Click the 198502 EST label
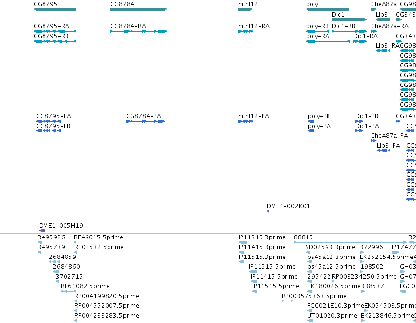Image resolution: width=416 pixels, height=323 pixels. point(372,267)
